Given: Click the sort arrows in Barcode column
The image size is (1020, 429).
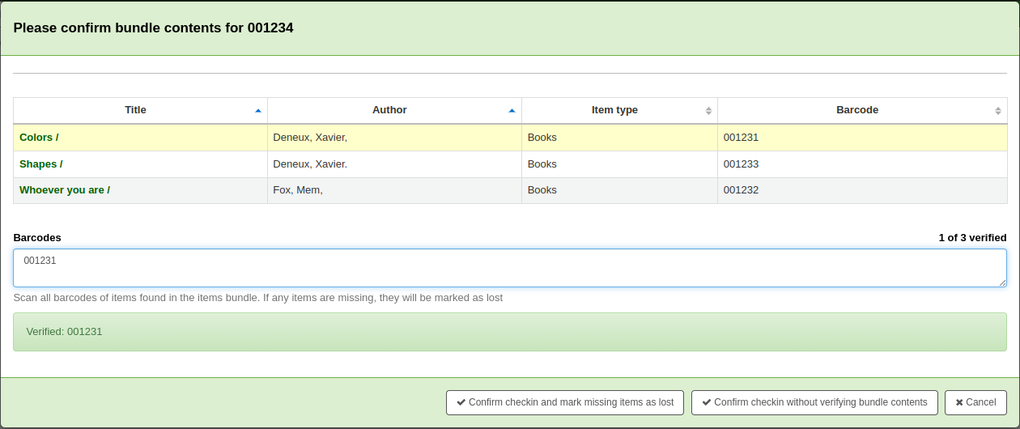Looking at the screenshot, I should (998, 110).
